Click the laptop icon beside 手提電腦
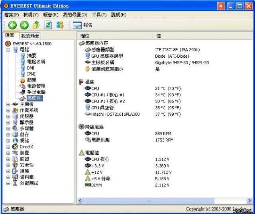 [x=22, y=92]
